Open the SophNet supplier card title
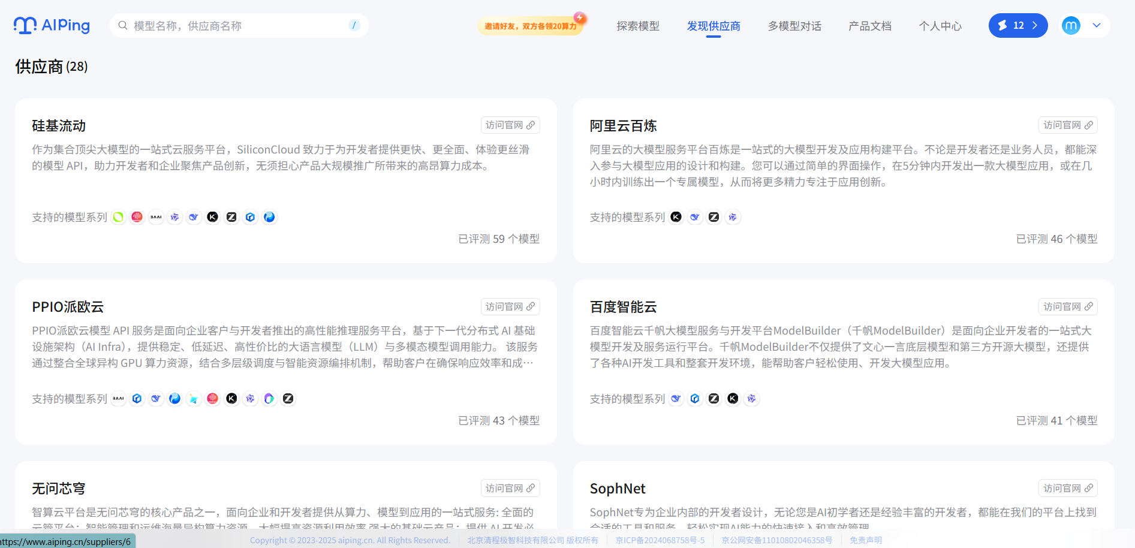Screen dimensions: 1135x548 [618, 489]
